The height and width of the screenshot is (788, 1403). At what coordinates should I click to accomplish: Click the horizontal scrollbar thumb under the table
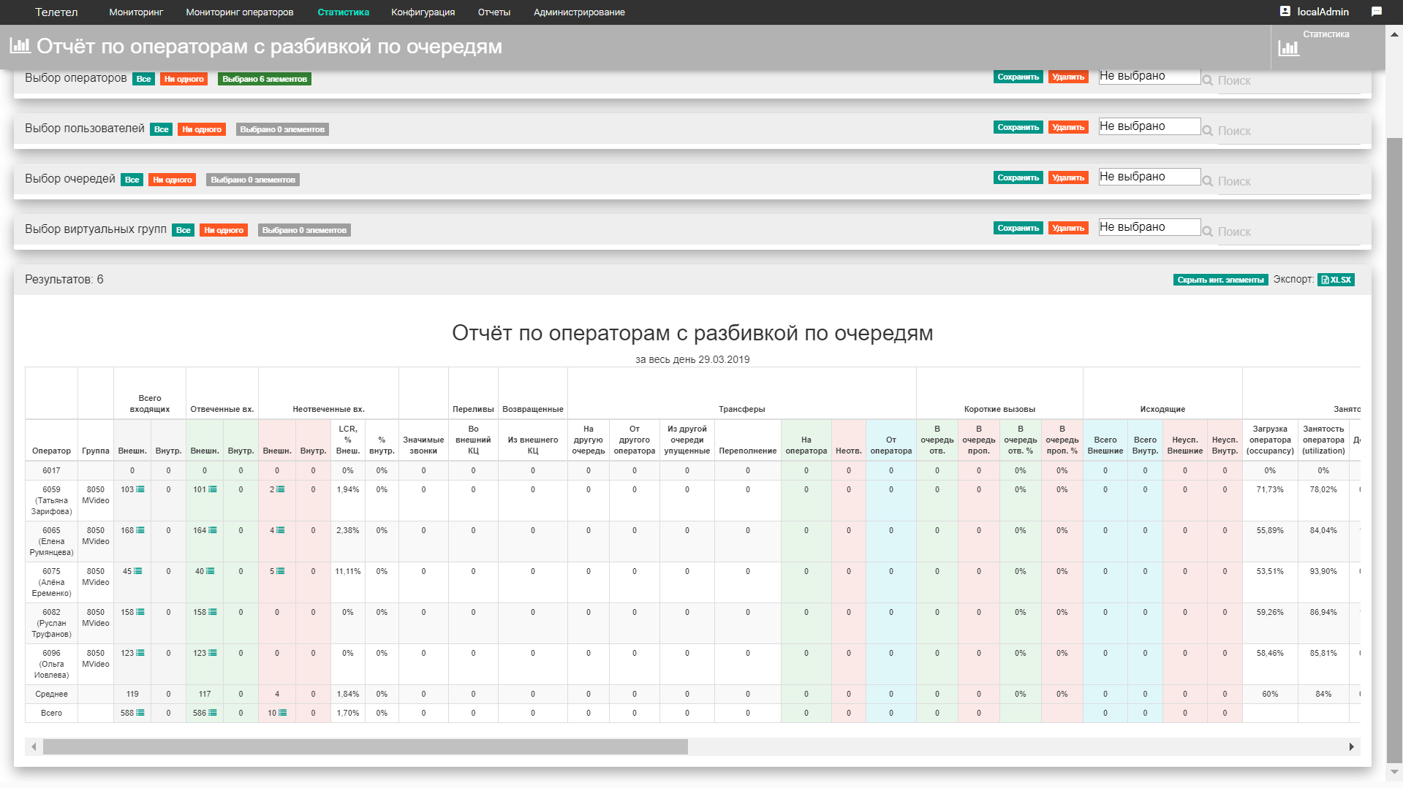tap(366, 746)
